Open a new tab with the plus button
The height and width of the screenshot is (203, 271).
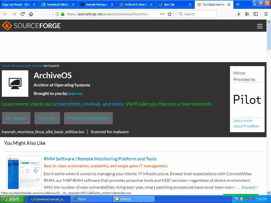click(x=238, y=4)
